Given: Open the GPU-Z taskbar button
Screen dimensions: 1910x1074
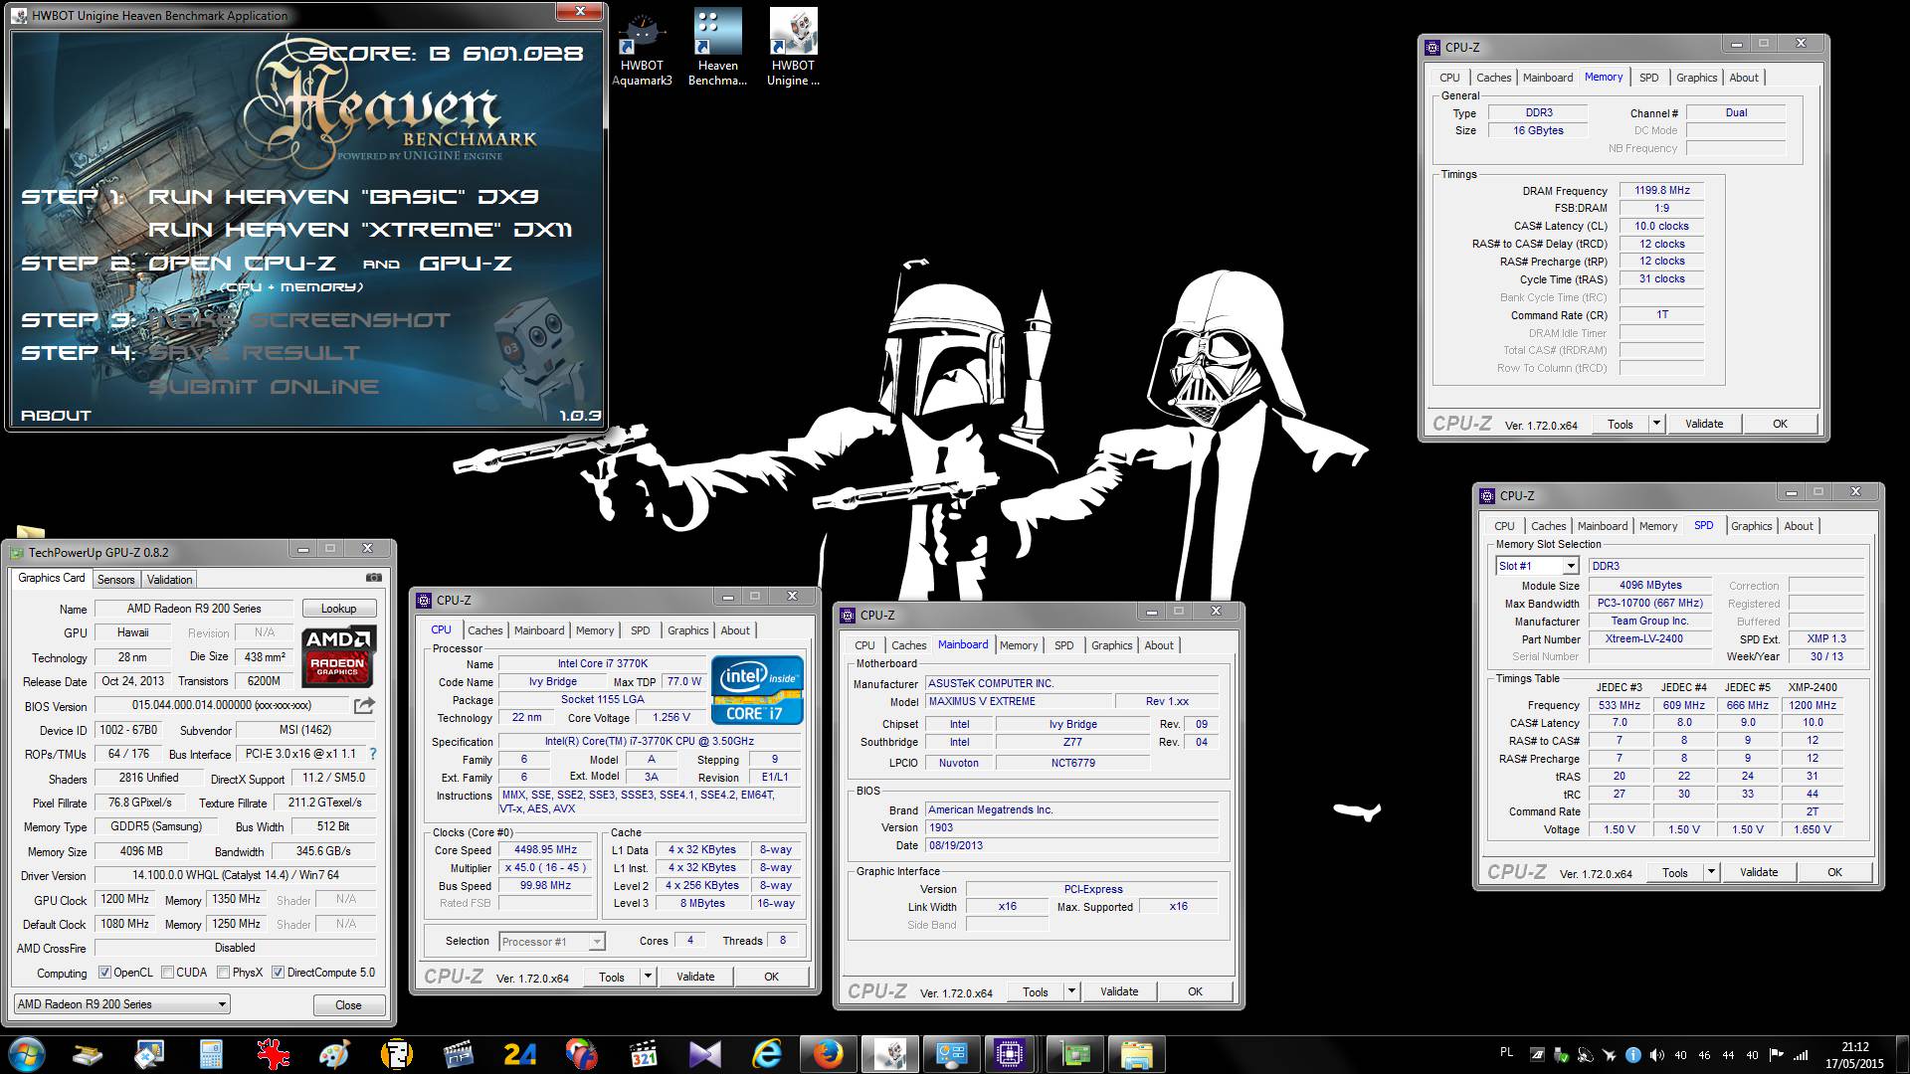Looking at the screenshot, I should tap(1074, 1054).
